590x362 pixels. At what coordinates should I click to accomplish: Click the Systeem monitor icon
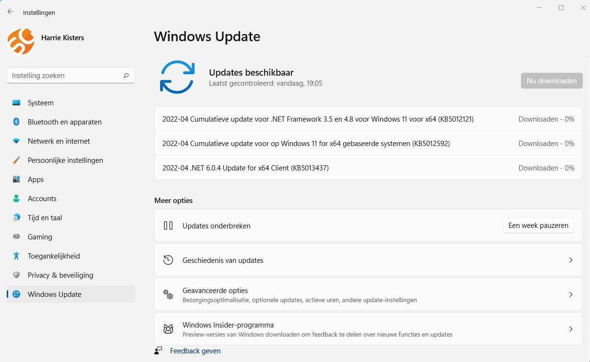[16, 103]
